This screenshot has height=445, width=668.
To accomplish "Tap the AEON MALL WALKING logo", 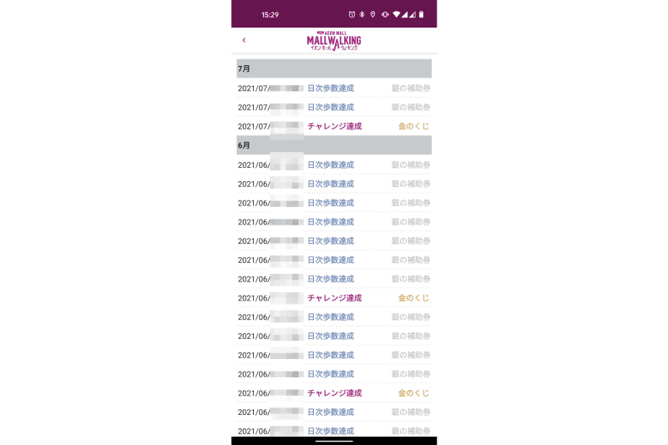I will click(x=334, y=41).
